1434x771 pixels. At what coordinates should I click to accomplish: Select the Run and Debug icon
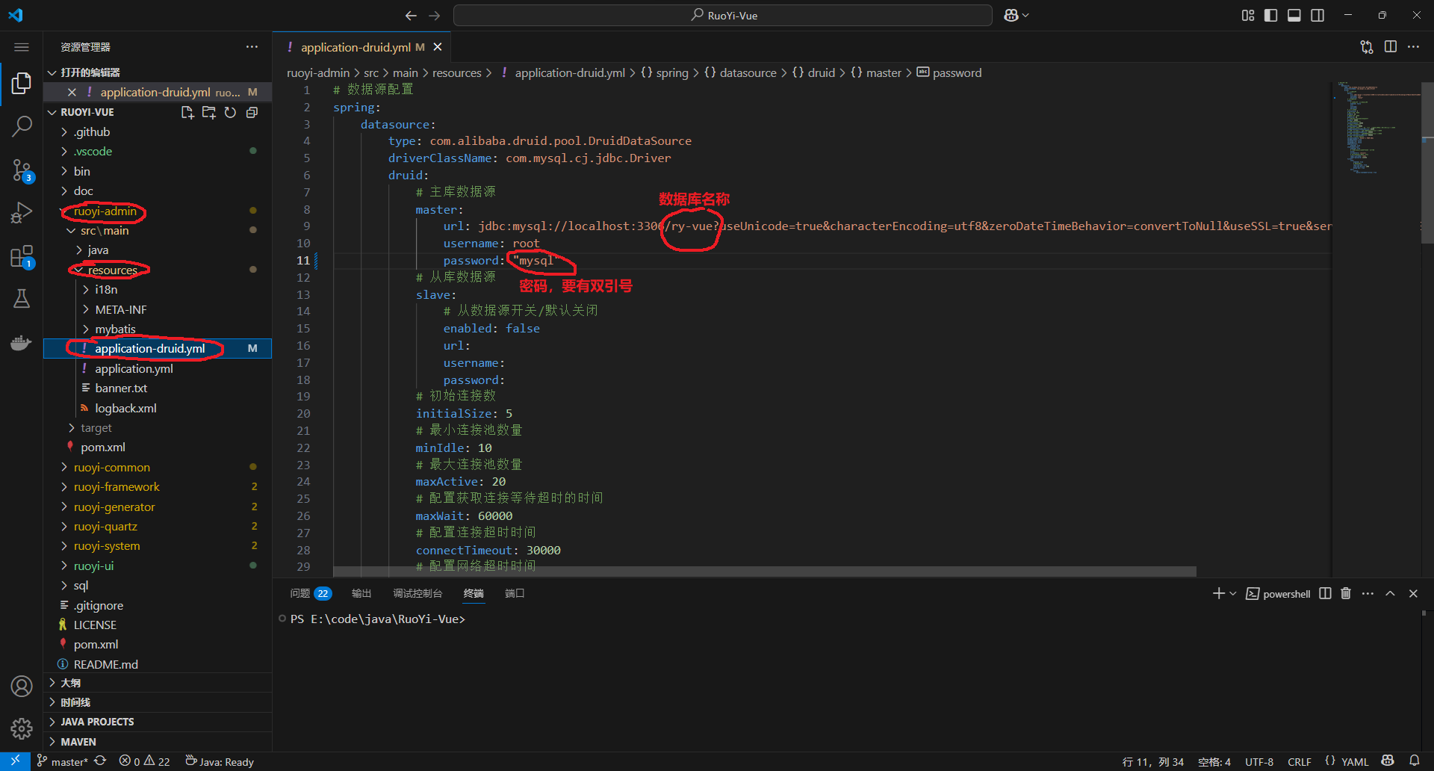pyautogui.click(x=22, y=212)
